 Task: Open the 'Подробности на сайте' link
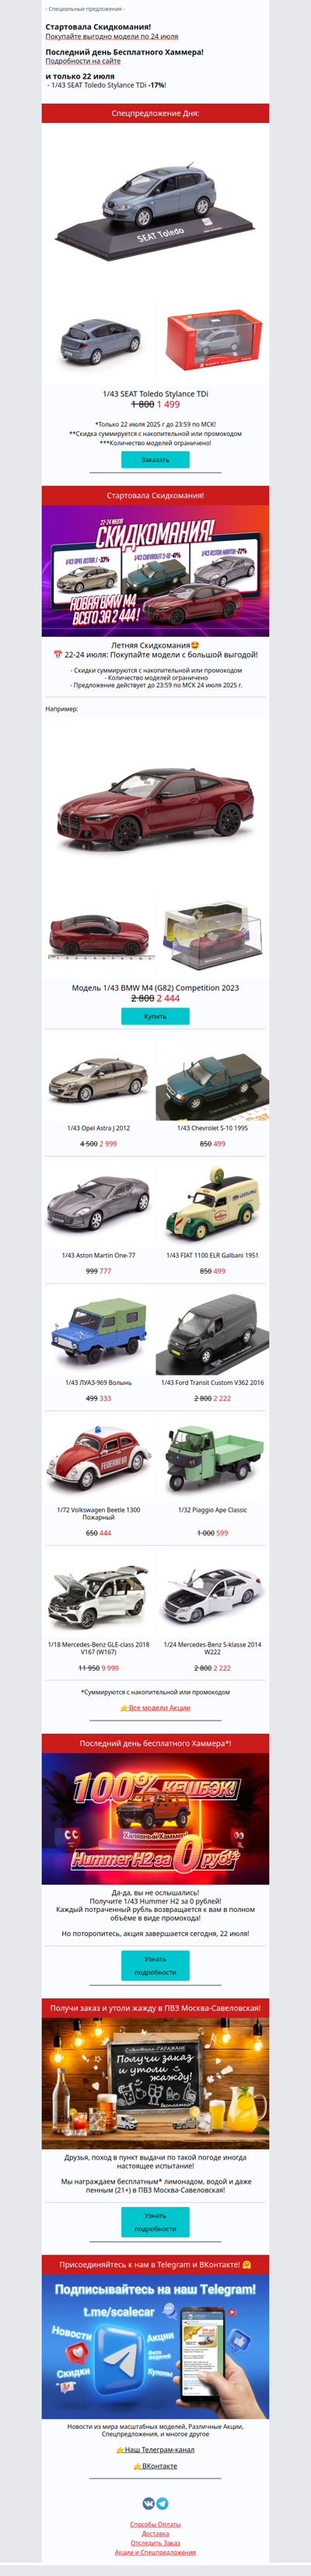point(83,61)
